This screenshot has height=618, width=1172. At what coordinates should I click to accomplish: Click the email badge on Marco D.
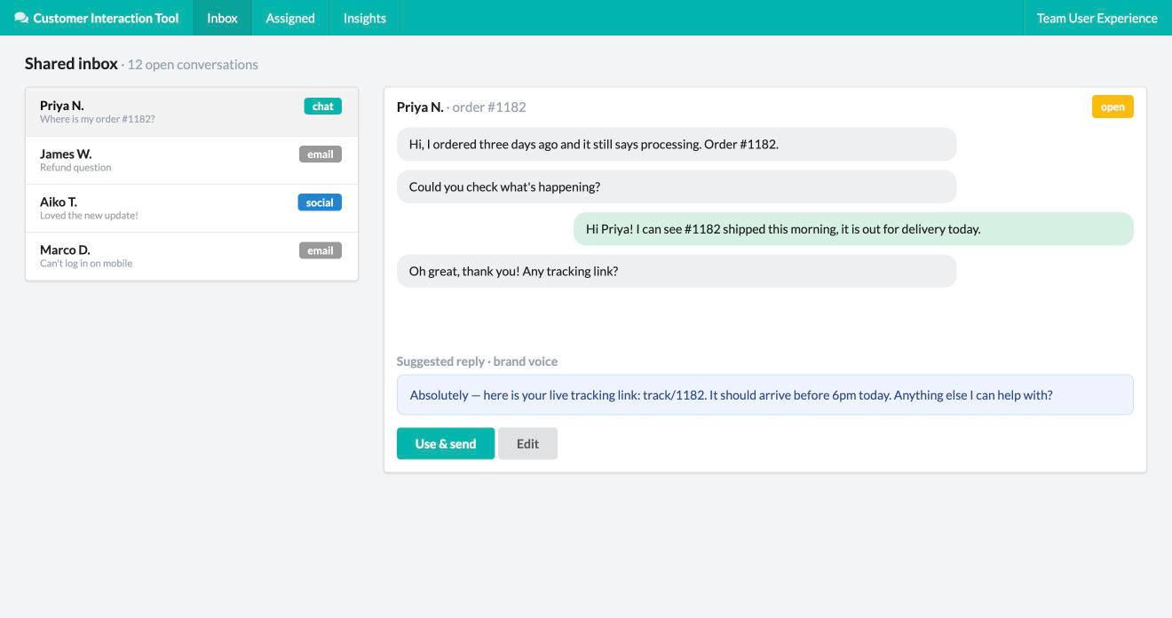(321, 250)
